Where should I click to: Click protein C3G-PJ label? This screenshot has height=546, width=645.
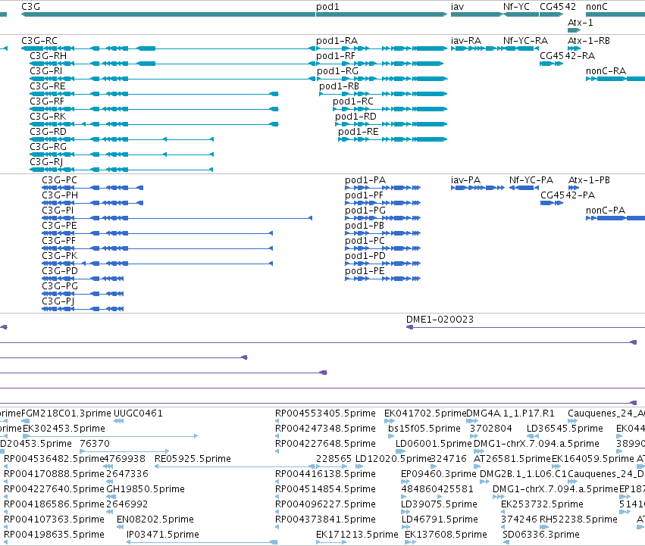58,301
